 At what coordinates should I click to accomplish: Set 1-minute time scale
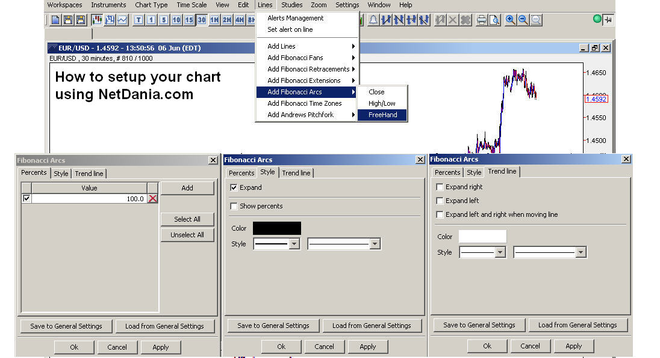coord(151,20)
